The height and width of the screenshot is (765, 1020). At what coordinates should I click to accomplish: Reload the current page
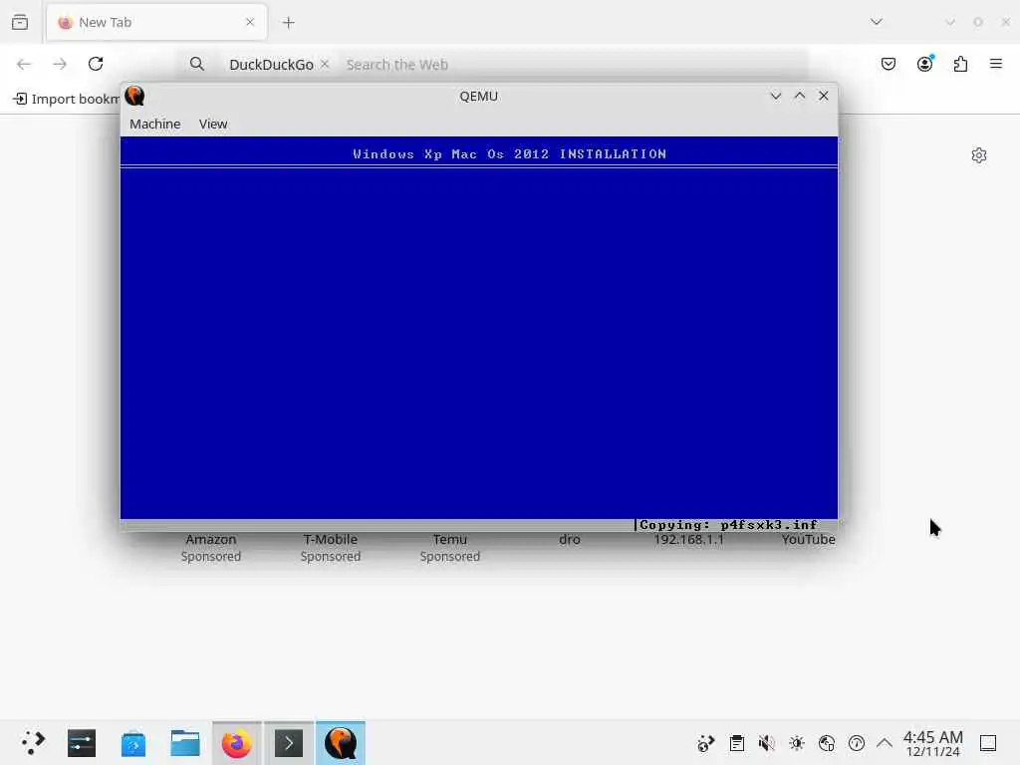click(x=97, y=64)
